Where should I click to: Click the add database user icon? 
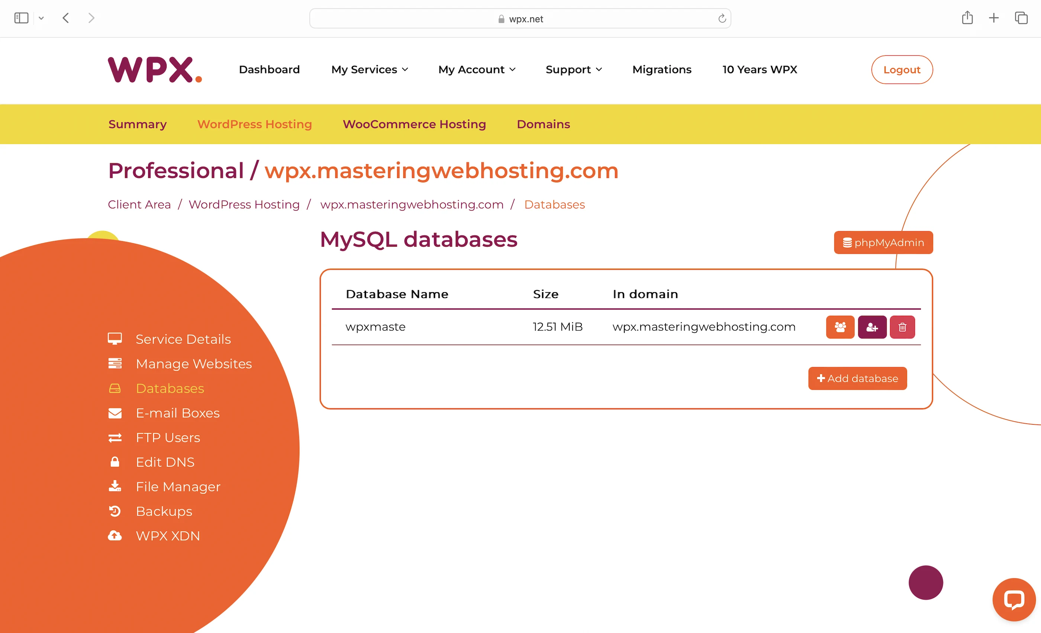pos(872,327)
